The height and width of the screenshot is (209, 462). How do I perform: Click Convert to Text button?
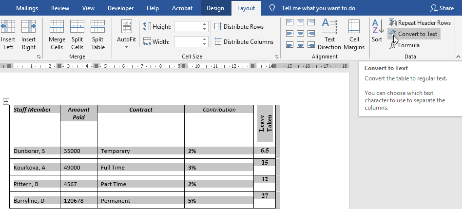click(x=414, y=34)
